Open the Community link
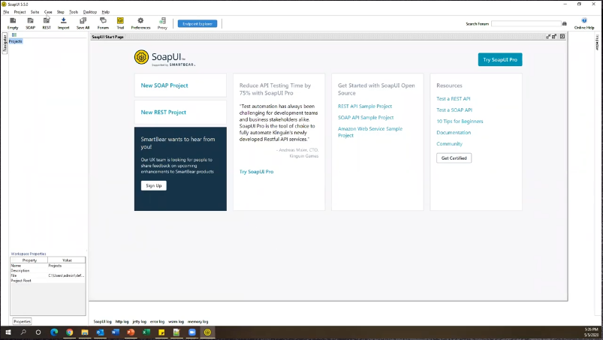Image resolution: width=603 pixels, height=340 pixels. [x=449, y=143]
